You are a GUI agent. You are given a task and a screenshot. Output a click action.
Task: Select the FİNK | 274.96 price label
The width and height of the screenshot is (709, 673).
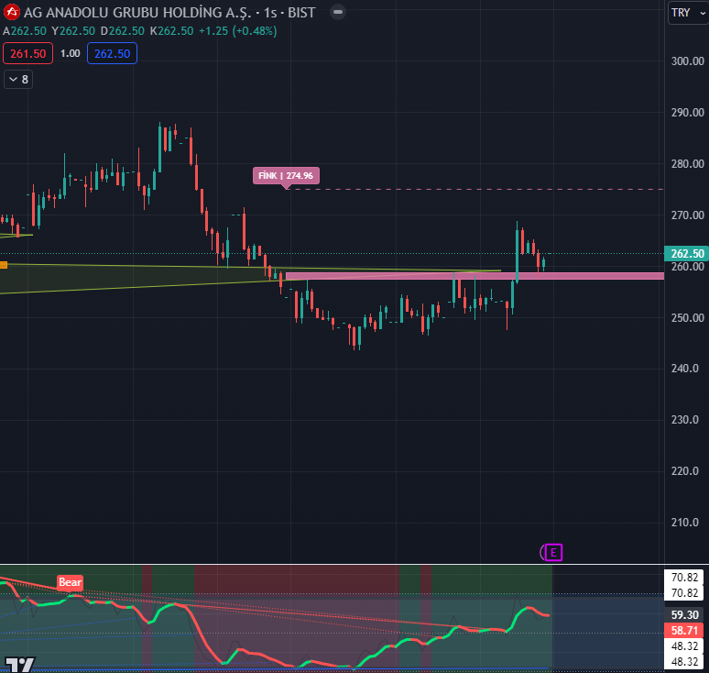tap(286, 176)
